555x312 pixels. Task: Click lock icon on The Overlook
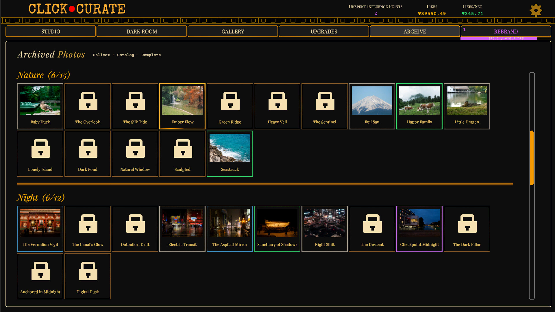coord(88,101)
